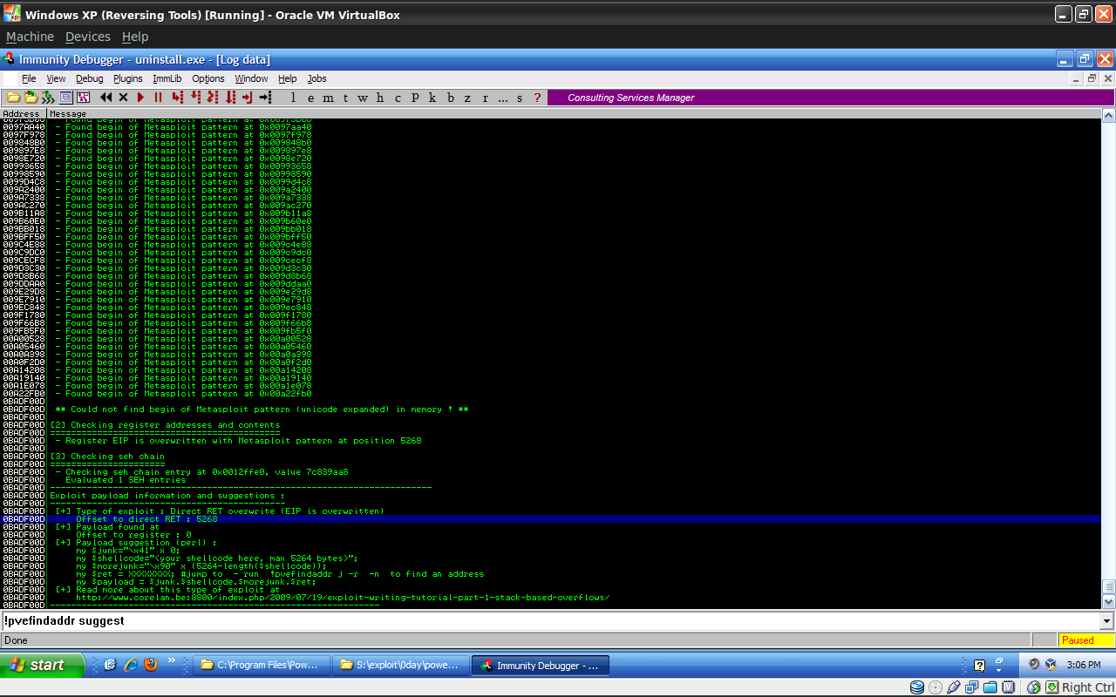
Task: Click the blue window toolbar icon
Action: click(x=66, y=98)
